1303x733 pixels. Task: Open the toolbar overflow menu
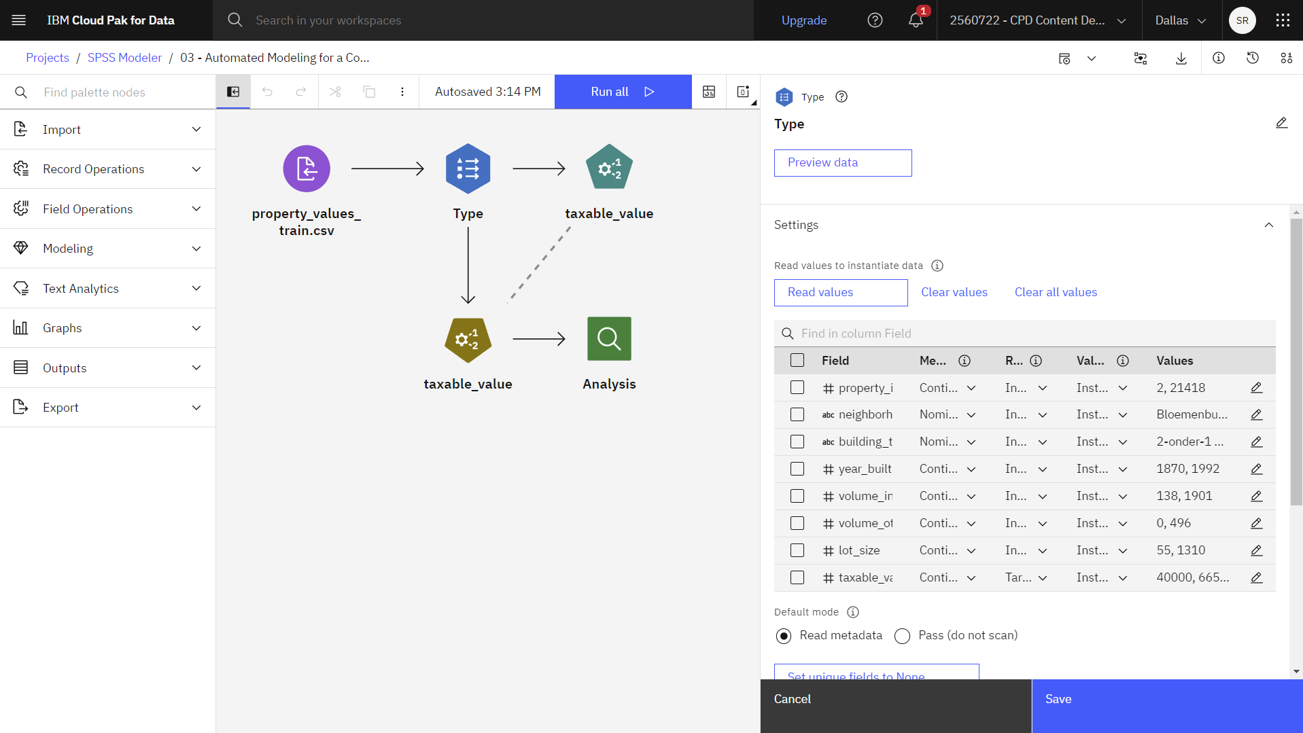pyautogui.click(x=402, y=92)
